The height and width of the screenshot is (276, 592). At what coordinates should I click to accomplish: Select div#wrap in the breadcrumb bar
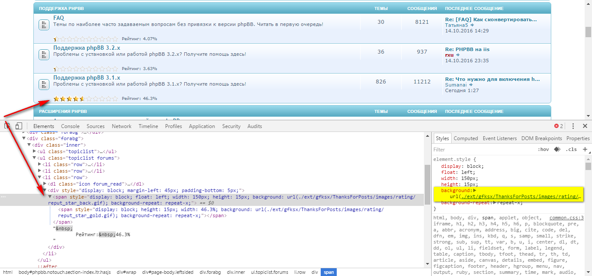tap(126, 272)
